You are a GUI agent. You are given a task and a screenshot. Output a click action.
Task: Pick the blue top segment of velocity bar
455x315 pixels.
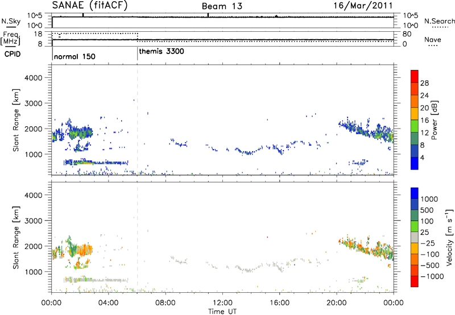415,193
